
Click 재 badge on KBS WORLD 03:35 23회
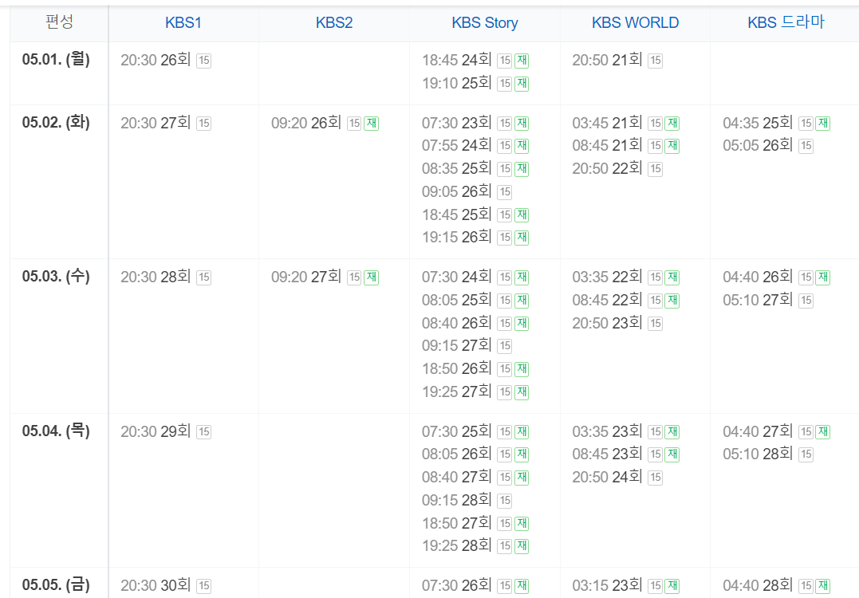672,432
